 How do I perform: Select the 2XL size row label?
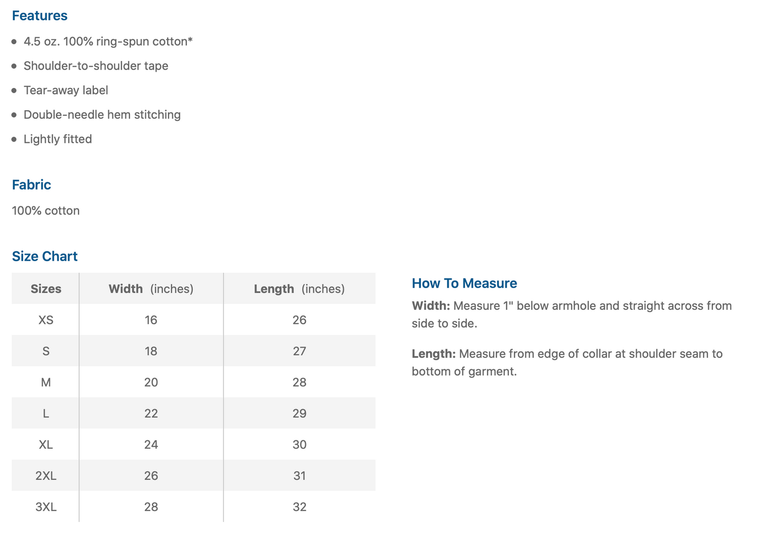46,476
